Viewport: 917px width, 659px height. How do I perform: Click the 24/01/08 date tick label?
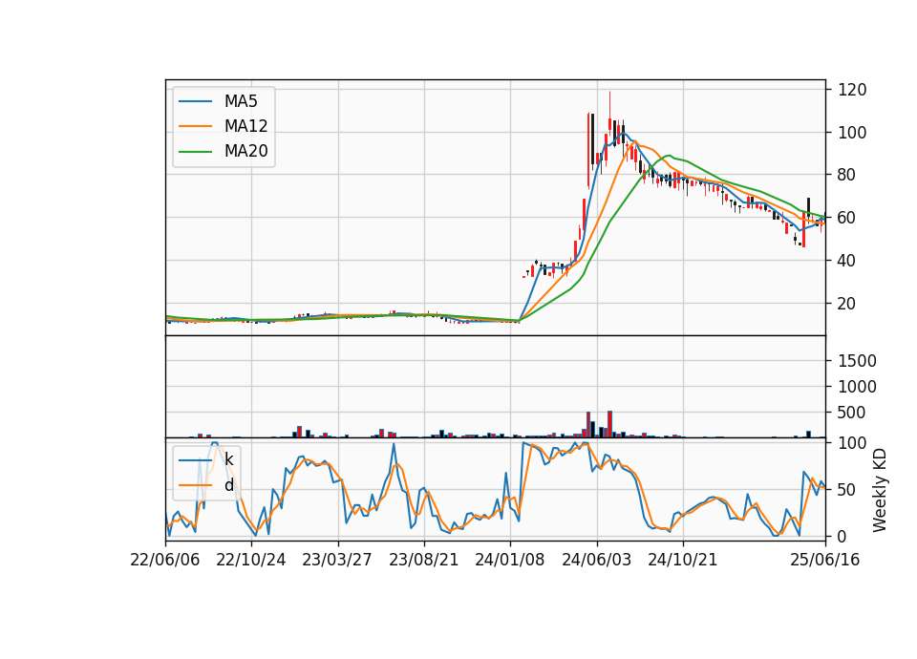tap(509, 560)
